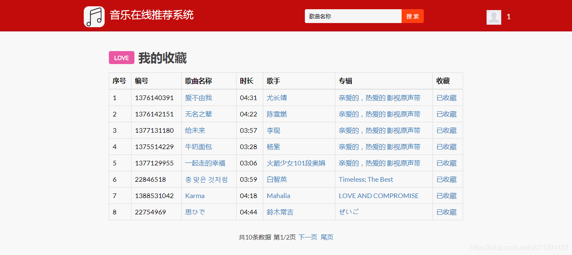Open album LOVE AND COMPROMISE

point(379,196)
